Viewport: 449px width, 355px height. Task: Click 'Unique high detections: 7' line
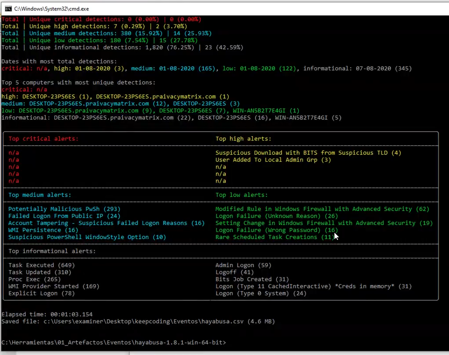pos(94,26)
